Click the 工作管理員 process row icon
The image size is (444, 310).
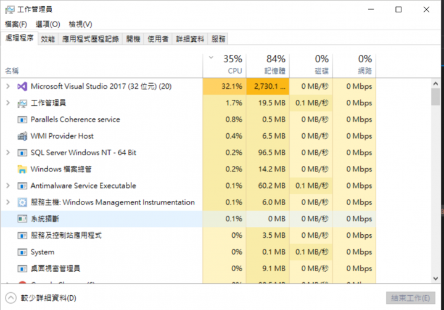[22, 103]
